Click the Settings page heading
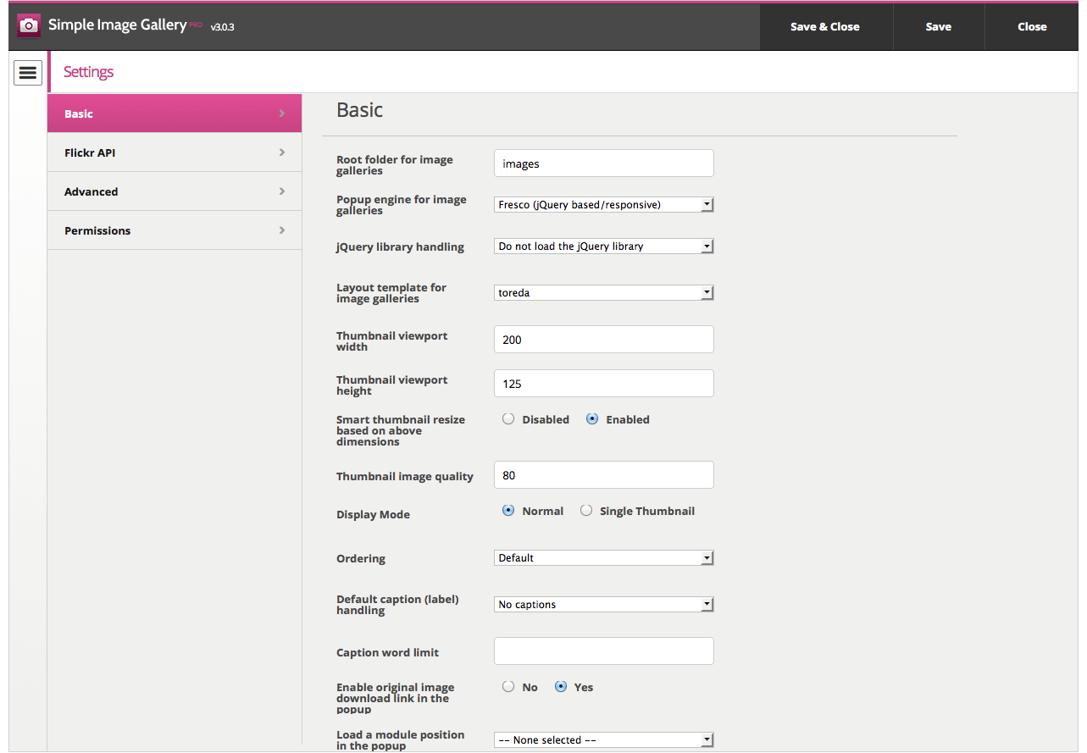 88,72
